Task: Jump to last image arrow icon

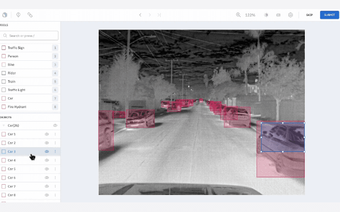Action: pos(159,15)
